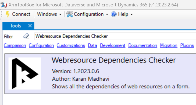
Task: Click the tool description about web resources
Action: pyautogui.click(x=121, y=87)
